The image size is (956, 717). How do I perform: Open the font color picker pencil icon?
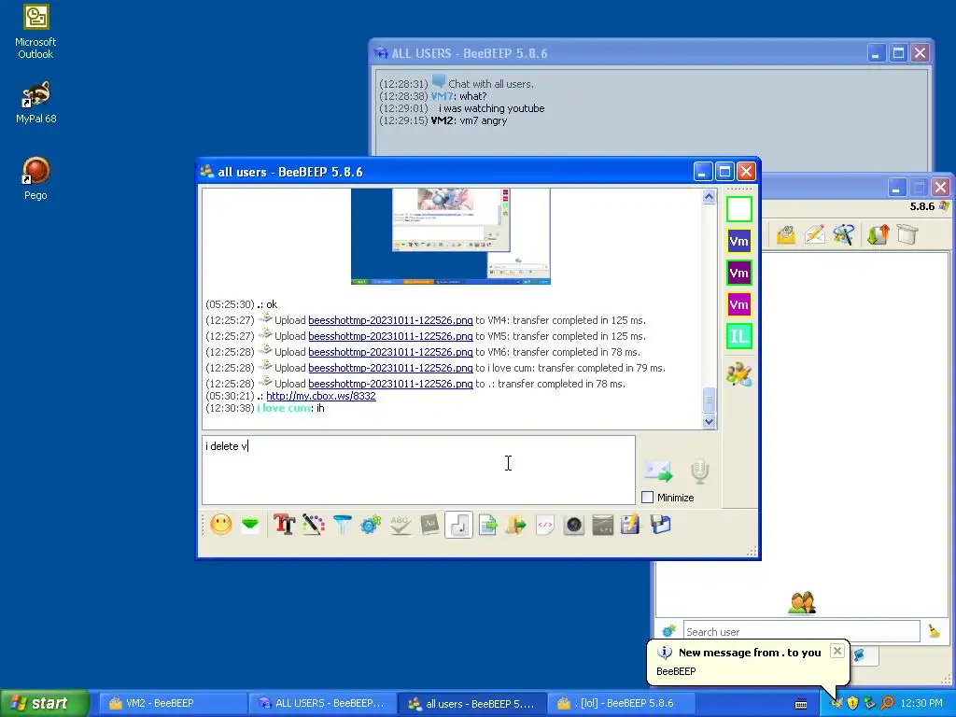314,525
